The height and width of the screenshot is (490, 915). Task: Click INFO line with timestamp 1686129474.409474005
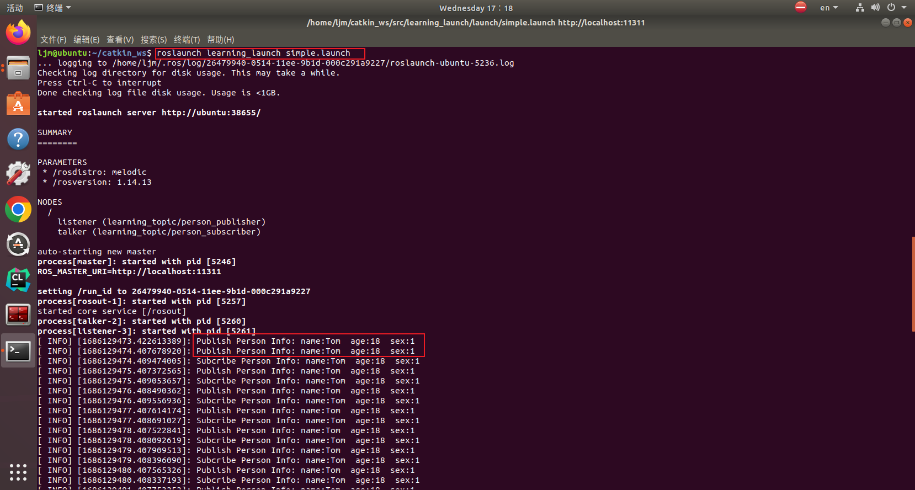[228, 361]
